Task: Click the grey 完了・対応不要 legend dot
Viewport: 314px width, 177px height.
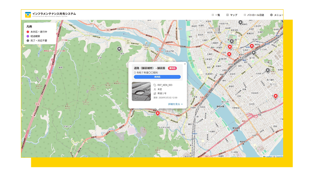Action: tap(28, 41)
